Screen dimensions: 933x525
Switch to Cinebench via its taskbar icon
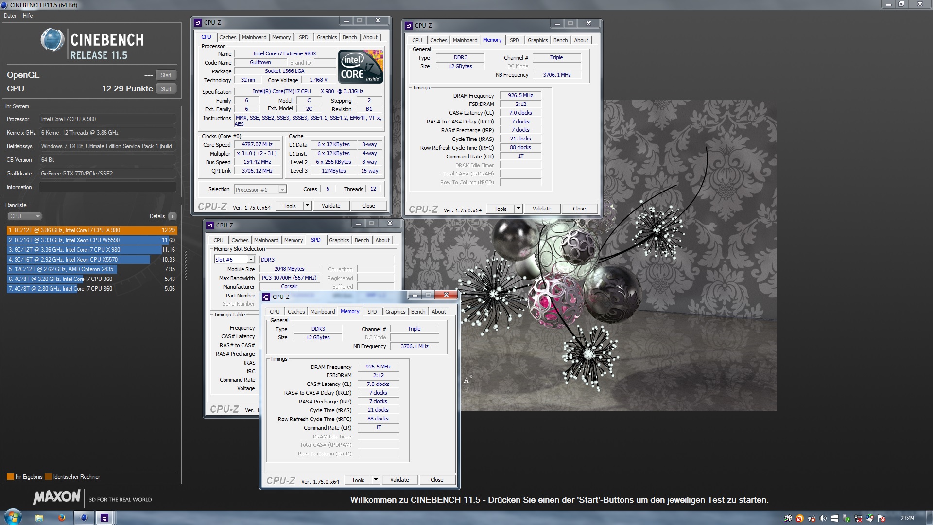point(84,518)
